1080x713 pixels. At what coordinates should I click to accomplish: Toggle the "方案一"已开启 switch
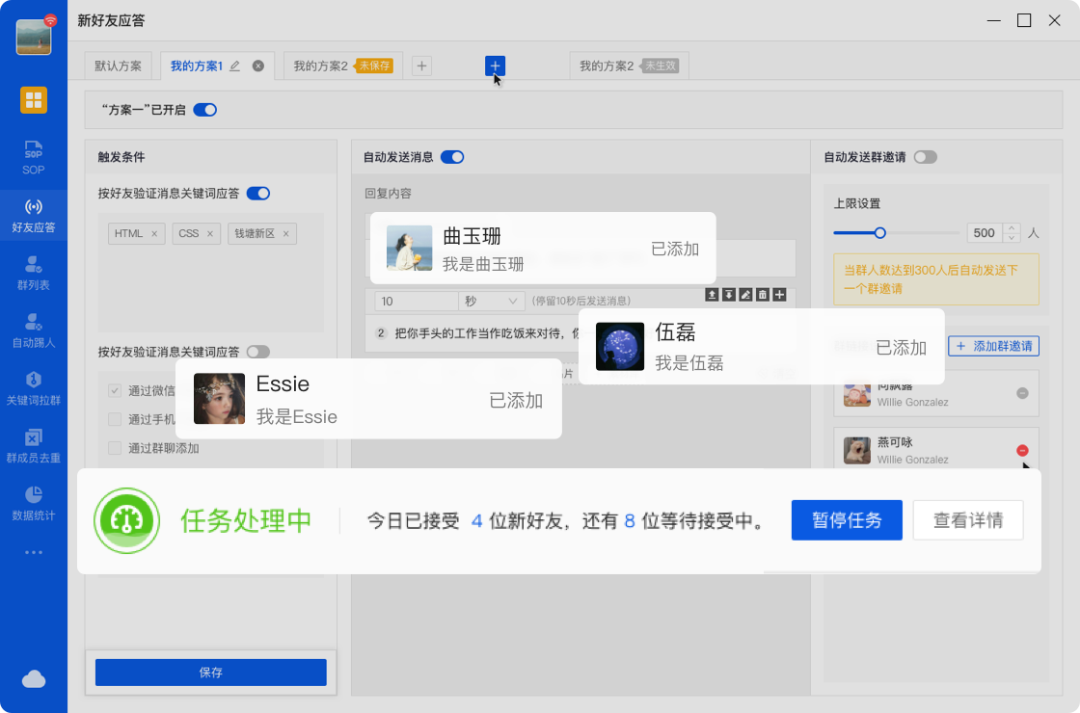point(204,110)
